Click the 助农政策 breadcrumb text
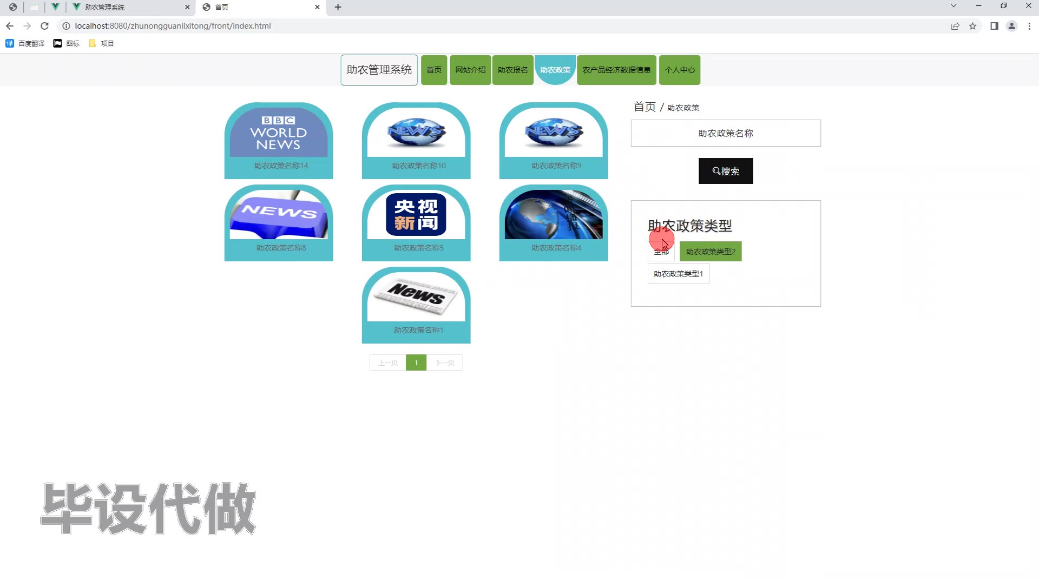This screenshot has height=580, width=1039. click(683, 108)
